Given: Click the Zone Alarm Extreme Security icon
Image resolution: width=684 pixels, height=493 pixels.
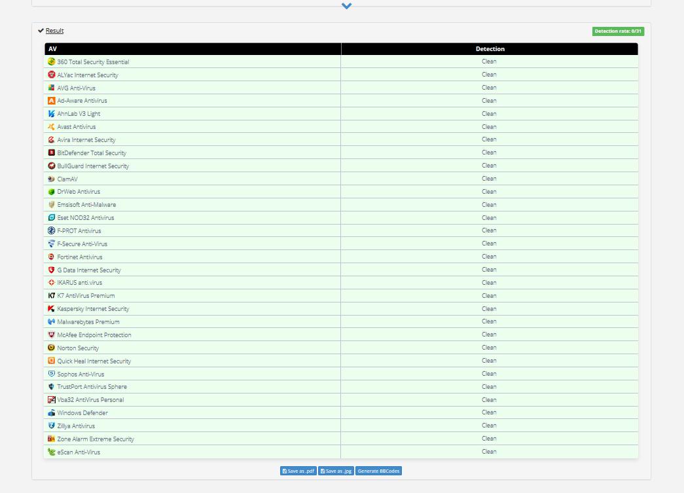Looking at the screenshot, I should pos(52,439).
